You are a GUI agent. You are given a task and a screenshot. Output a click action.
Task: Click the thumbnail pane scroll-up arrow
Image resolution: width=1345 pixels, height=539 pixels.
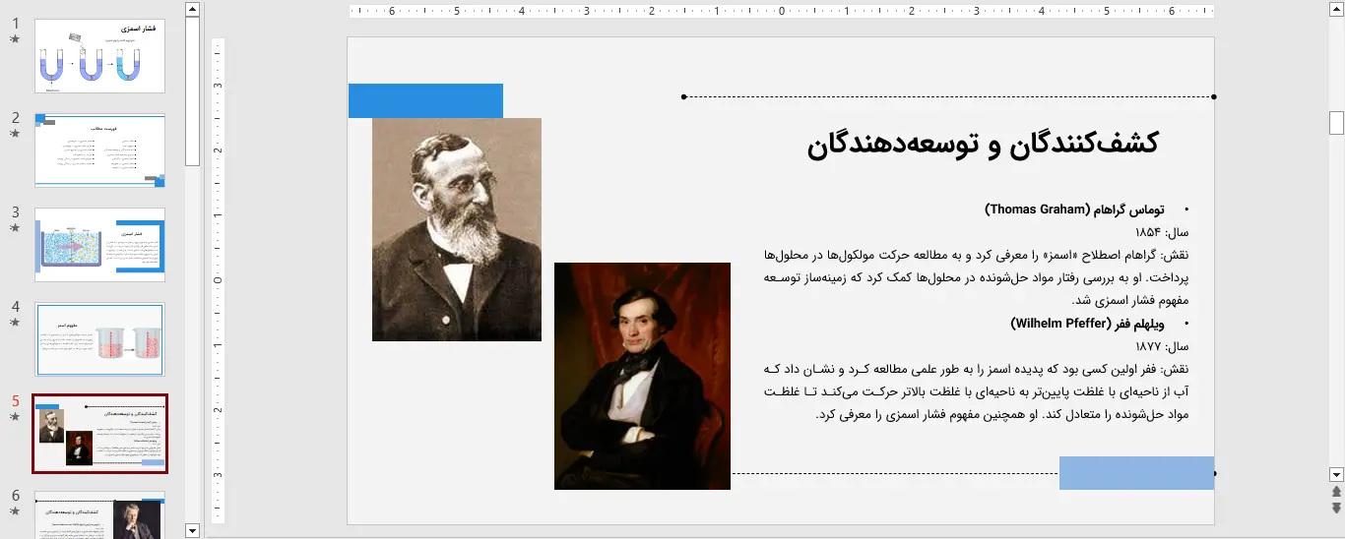click(193, 10)
